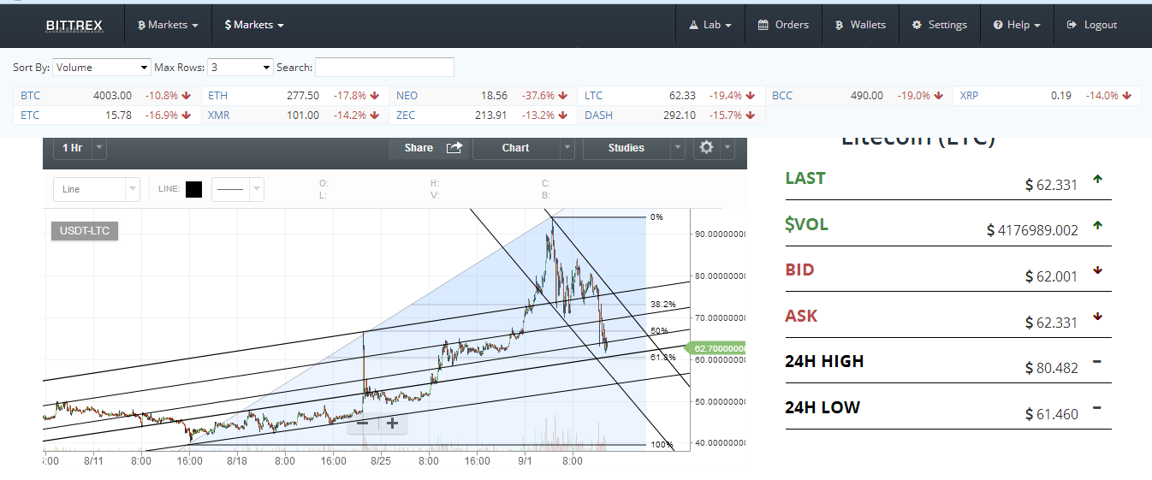This screenshot has height=480, width=1152.
Task: Open the Lab flask menu
Action: click(x=710, y=25)
